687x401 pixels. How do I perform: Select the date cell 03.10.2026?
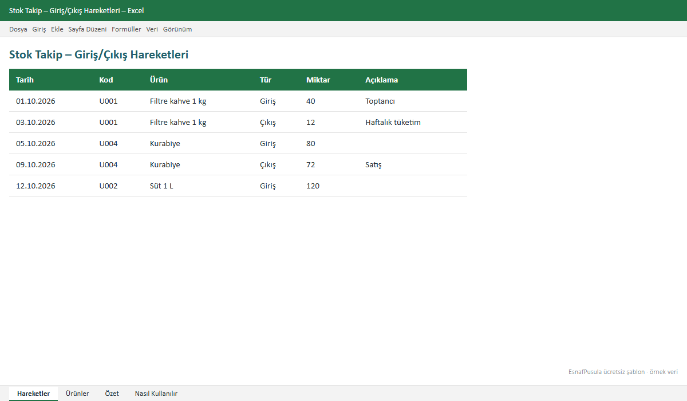[x=50, y=122]
